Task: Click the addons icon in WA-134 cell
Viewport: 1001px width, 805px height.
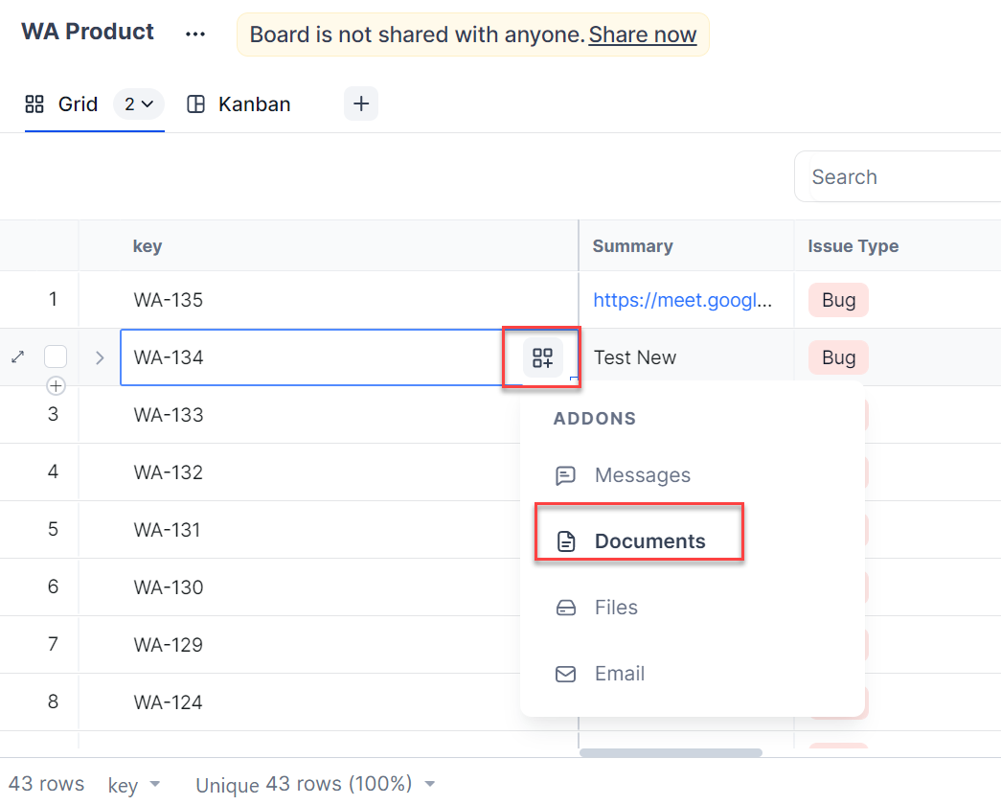Action: point(542,358)
